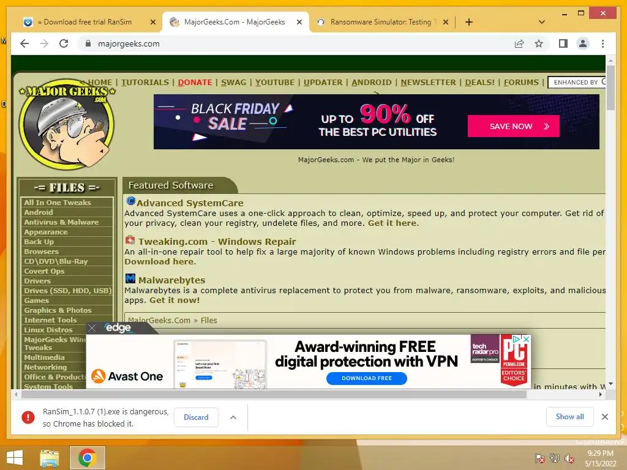627x470 pixels.
Task: Click DOWNLOAD FREE on Avast ad
Action: (x=367, y=378)
